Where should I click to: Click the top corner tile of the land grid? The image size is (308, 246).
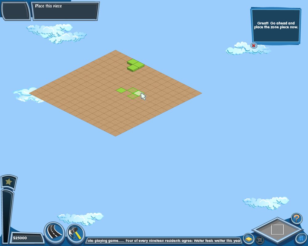tap(115, 52)
